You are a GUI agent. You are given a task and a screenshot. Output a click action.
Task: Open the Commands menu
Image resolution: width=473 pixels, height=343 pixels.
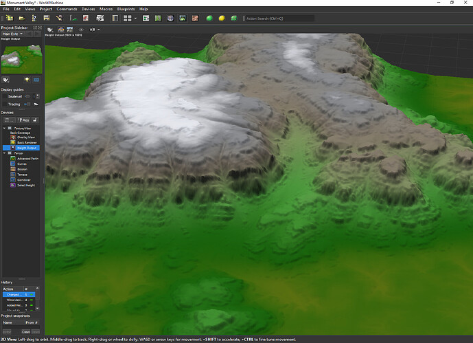[67, 9]
